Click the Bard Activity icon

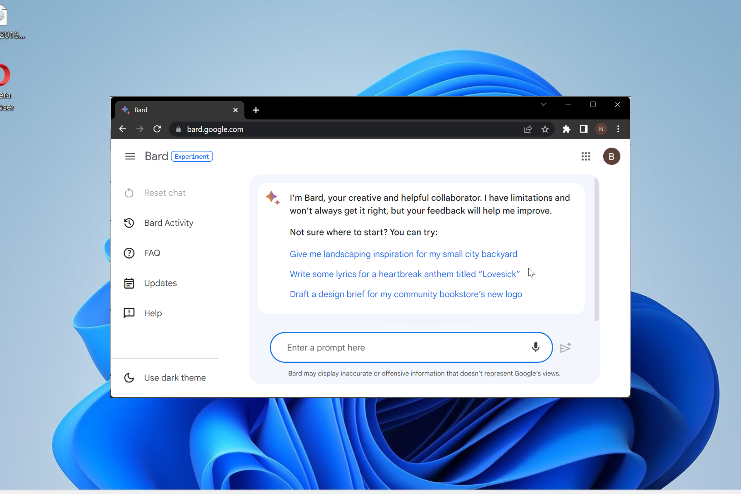pos(129,223)
